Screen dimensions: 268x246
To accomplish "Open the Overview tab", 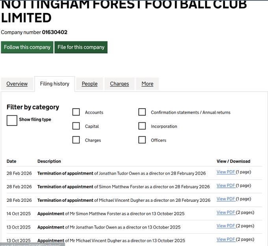I will point(17,84).
